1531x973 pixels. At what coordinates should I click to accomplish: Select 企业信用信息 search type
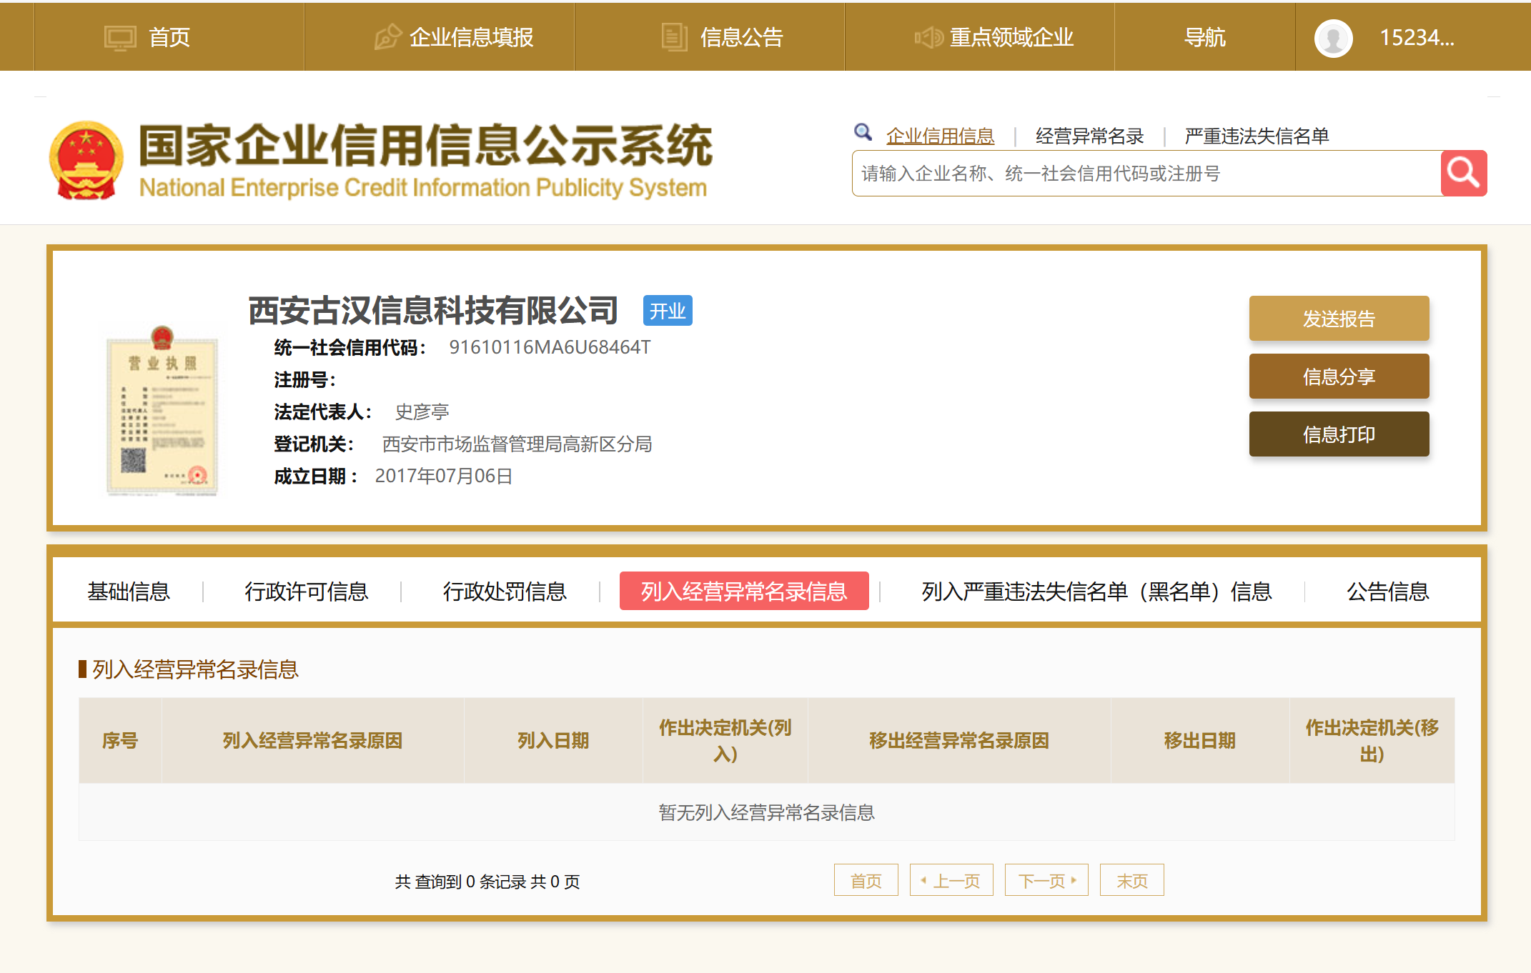pos(940,136)
